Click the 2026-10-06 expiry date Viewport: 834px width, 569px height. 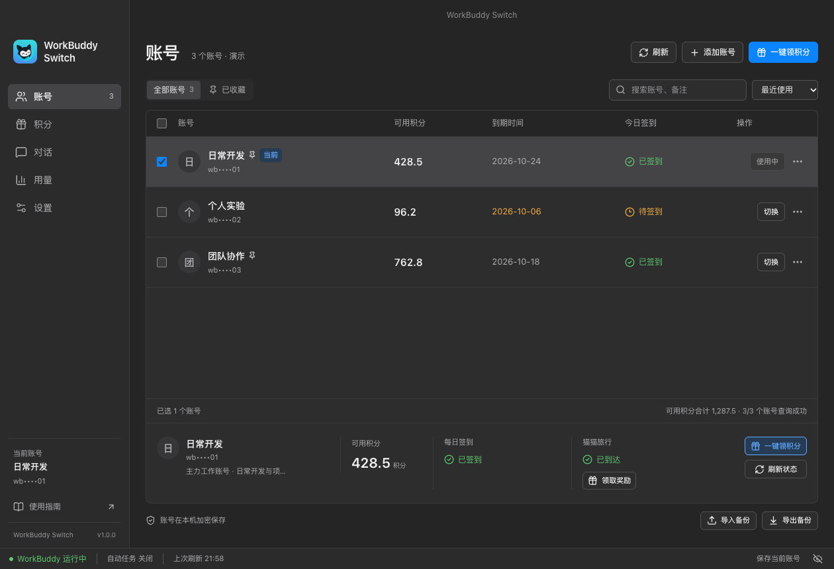516,212
